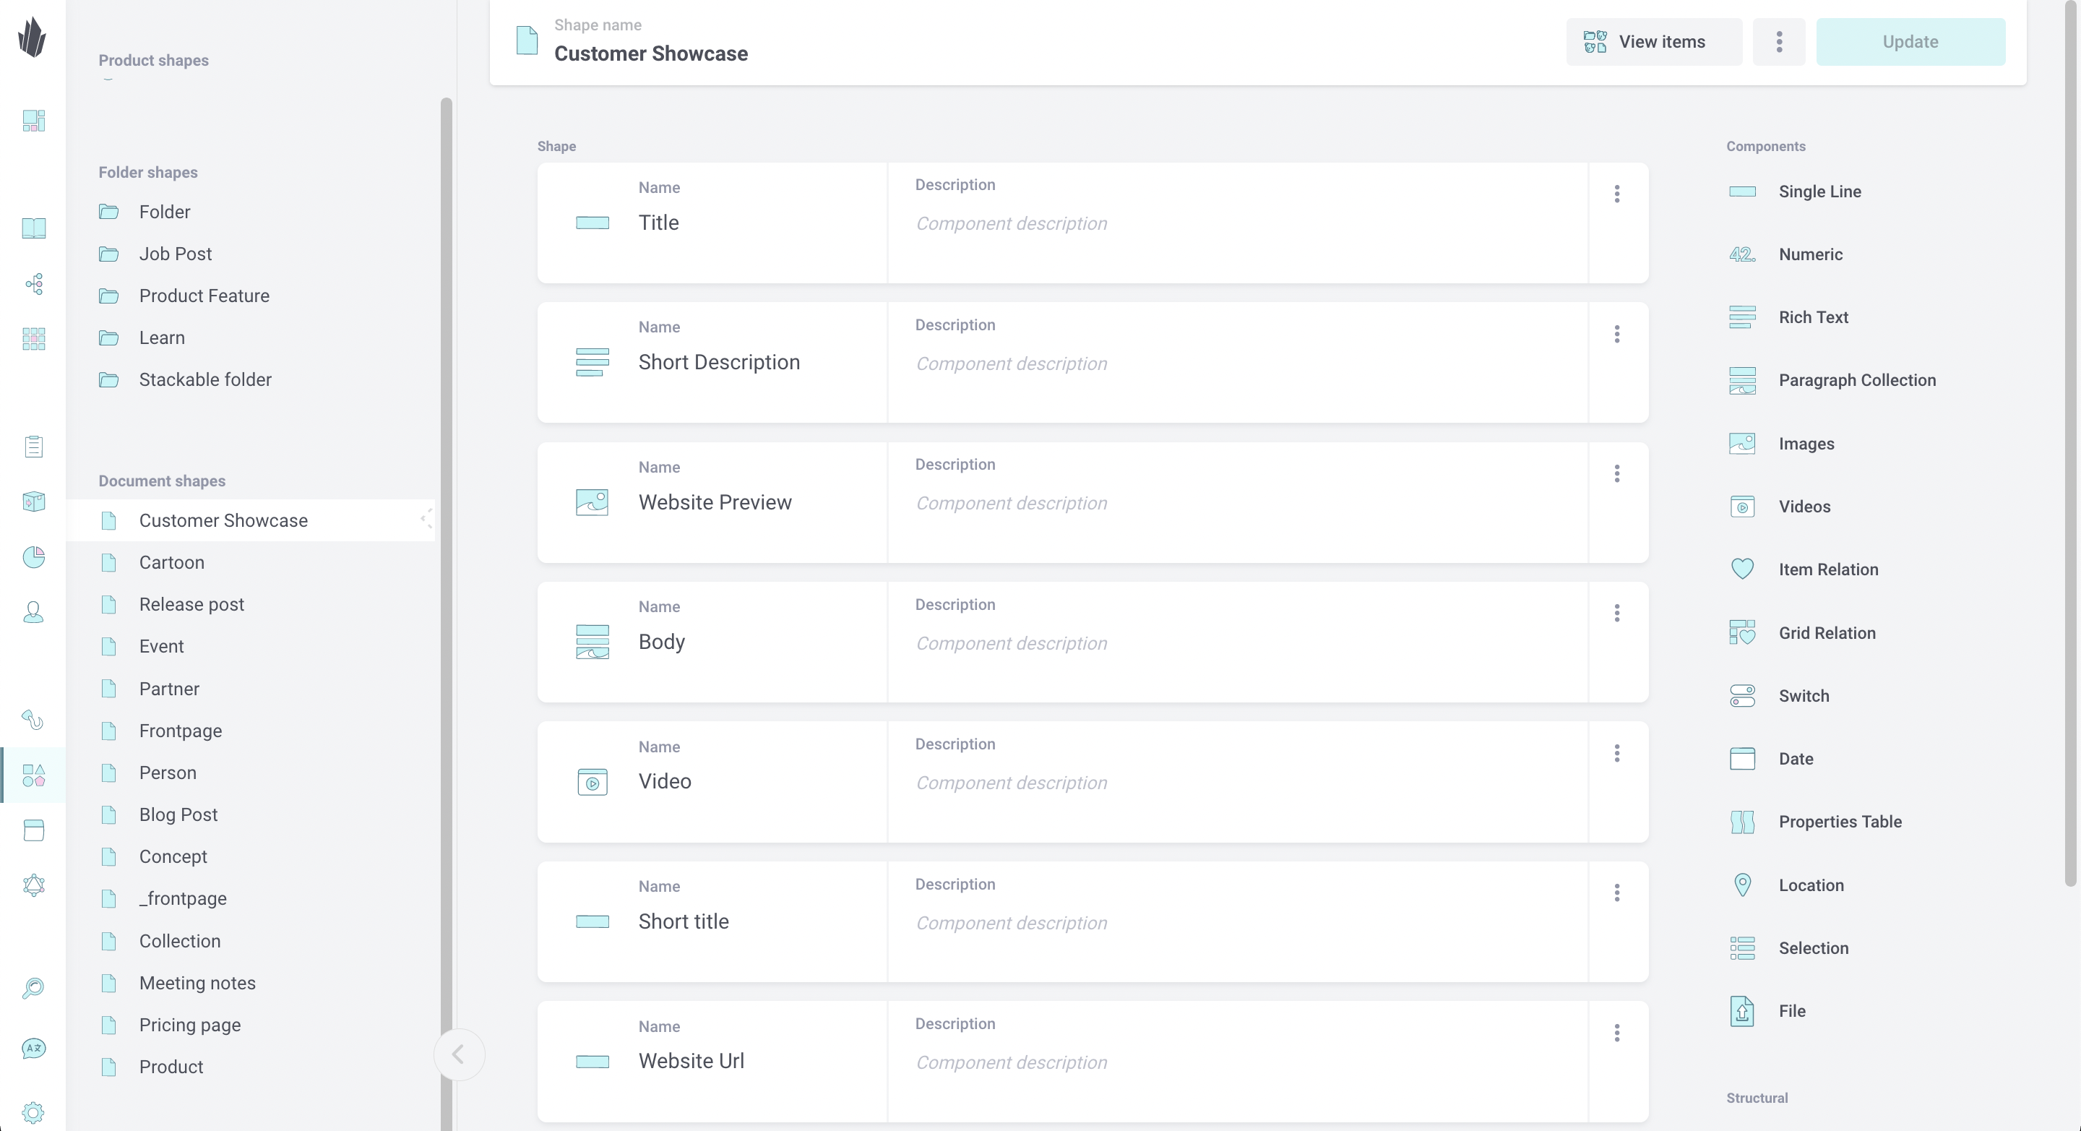
Task: Add a Rich Text component
Action: pyautogui.click(x=1788, y=317)
